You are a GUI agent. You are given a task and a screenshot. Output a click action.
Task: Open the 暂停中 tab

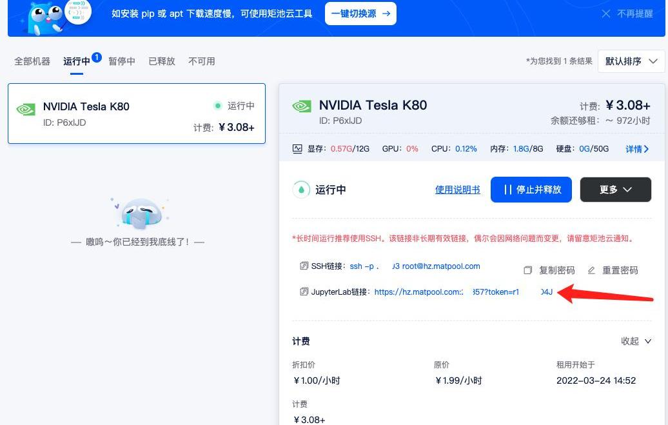(122, 61)
